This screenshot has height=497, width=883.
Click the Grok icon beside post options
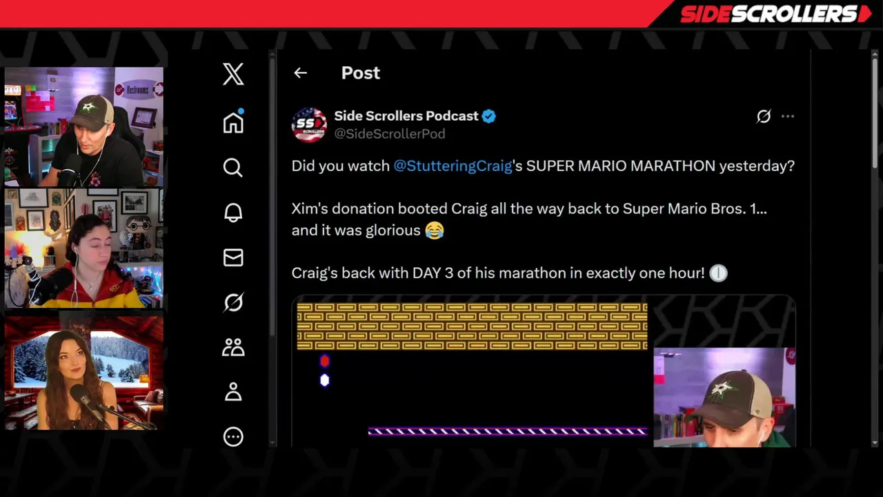(x=763, y=116)
